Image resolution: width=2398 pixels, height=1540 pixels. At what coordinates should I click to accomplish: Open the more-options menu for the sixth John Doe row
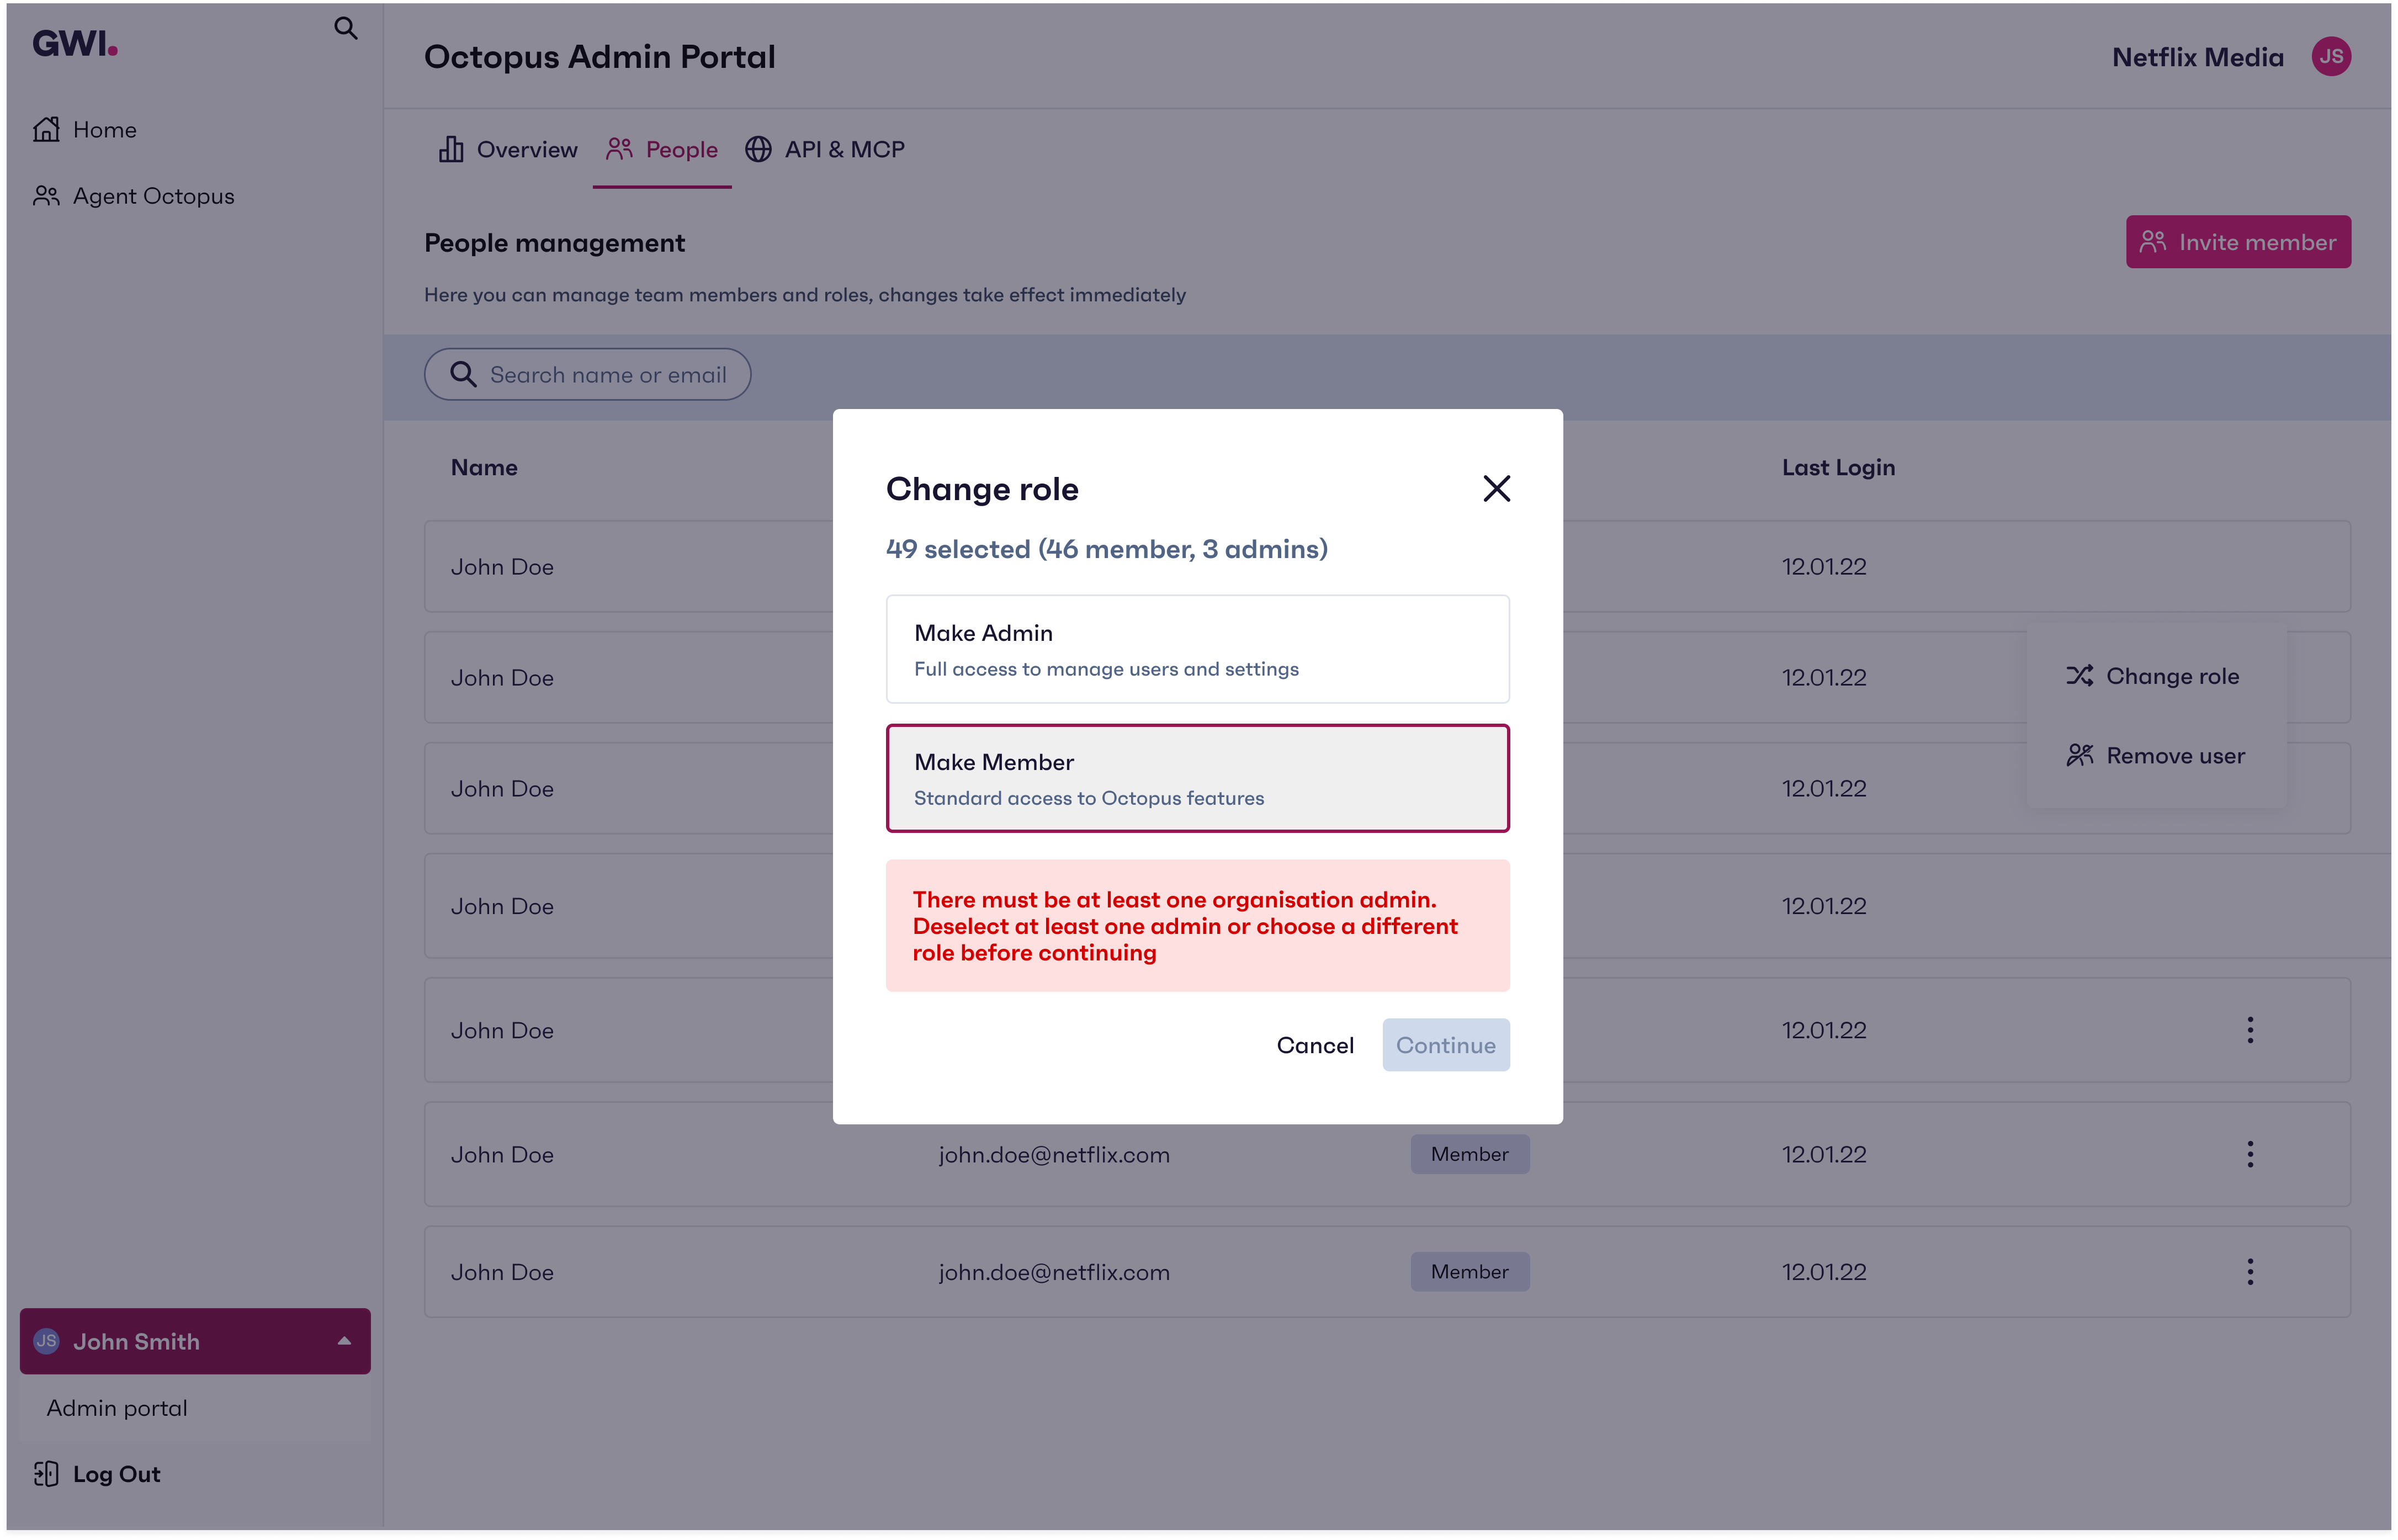2250,1155
